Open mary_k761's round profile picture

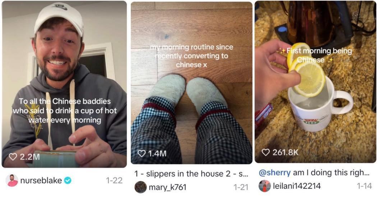[x=140, y=187]
